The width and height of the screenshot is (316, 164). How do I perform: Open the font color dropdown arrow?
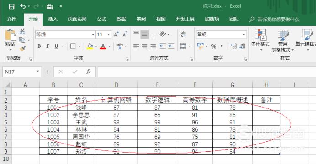point(109,46)
